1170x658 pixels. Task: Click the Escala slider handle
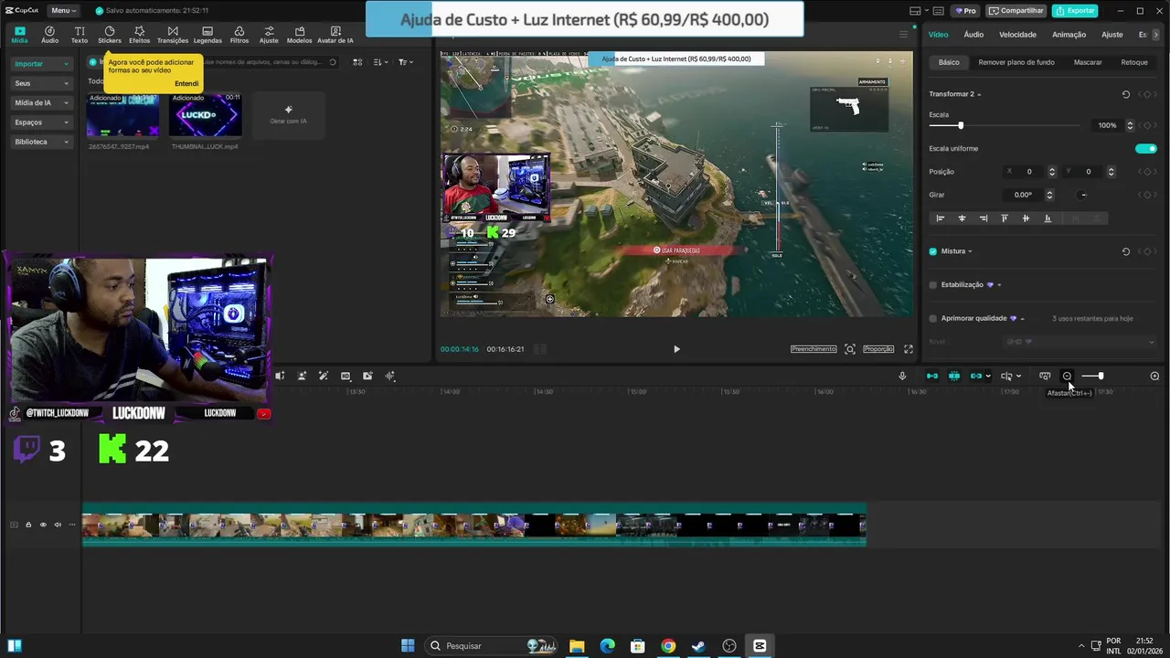click(x=961, y=125)
